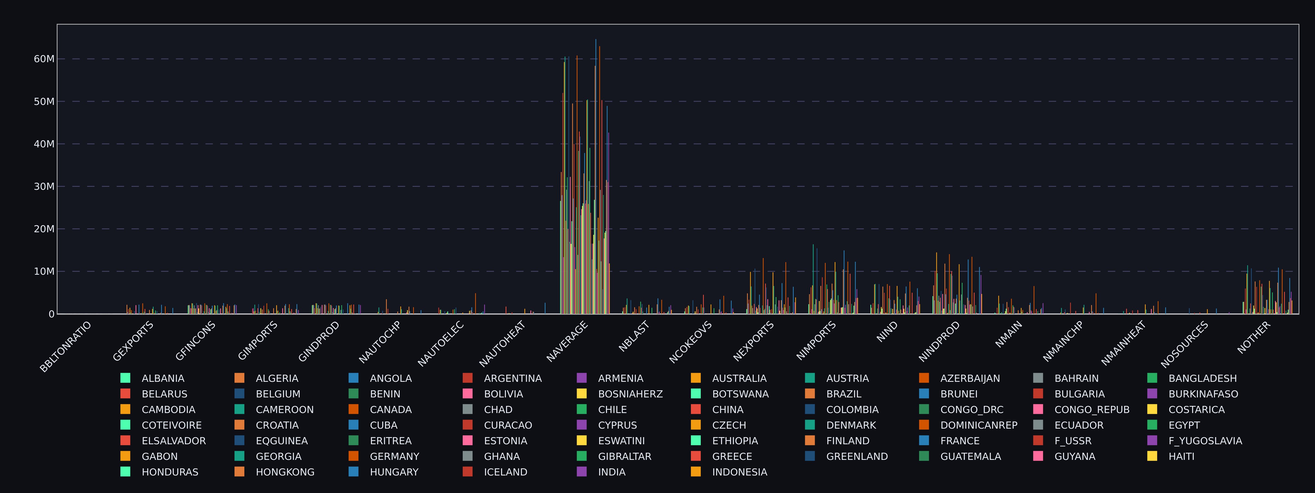Click the FRANCE legend label
1315x493 pixels.
(x=960, y=441)
